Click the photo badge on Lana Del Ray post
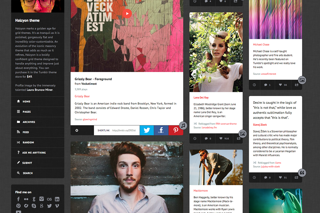Screen dimensions: 320x213 (242, 134)
